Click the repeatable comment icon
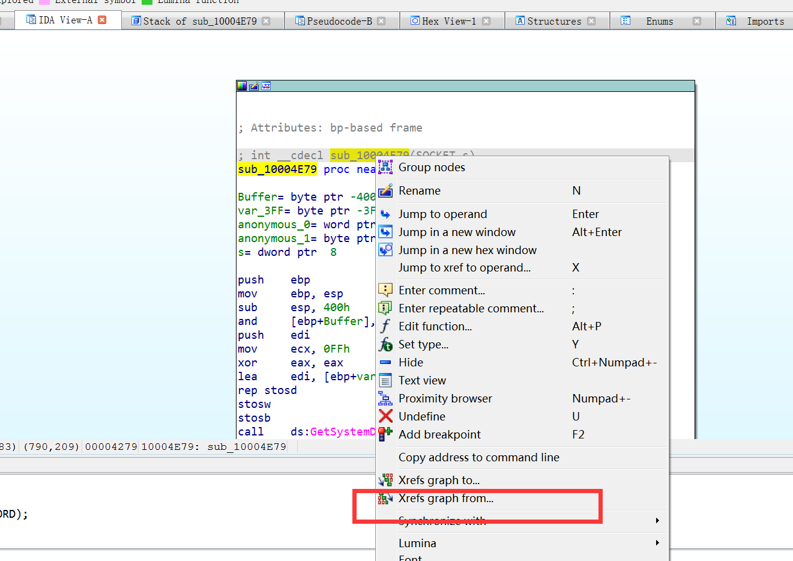The image size is (793, 561). [385, 309]
